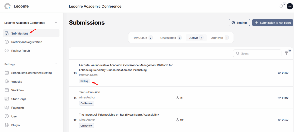Open the Workflow settings page
The image size is (294, 132).
tap(18, 90)
